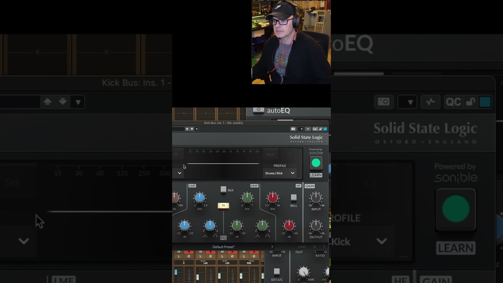
Task: Click the blue fader on channel panned C
Action: pyautogui.click(x=176, y=272)
